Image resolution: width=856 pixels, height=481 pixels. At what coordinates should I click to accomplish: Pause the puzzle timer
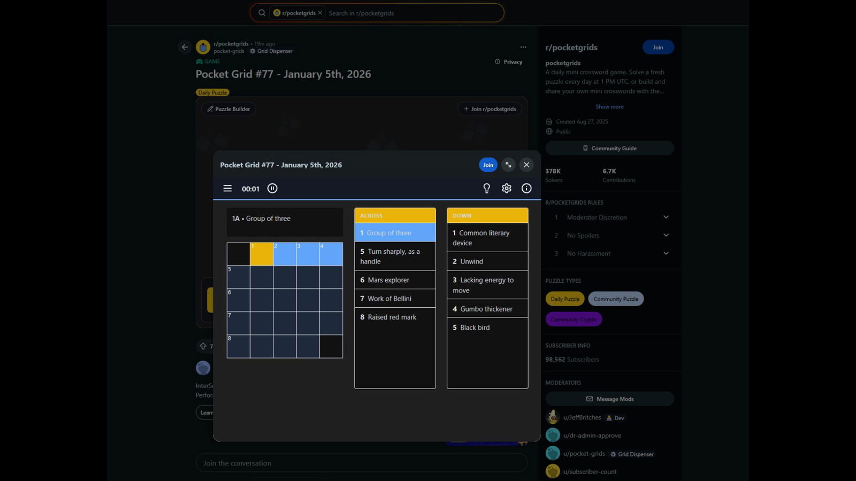(272, 188)
